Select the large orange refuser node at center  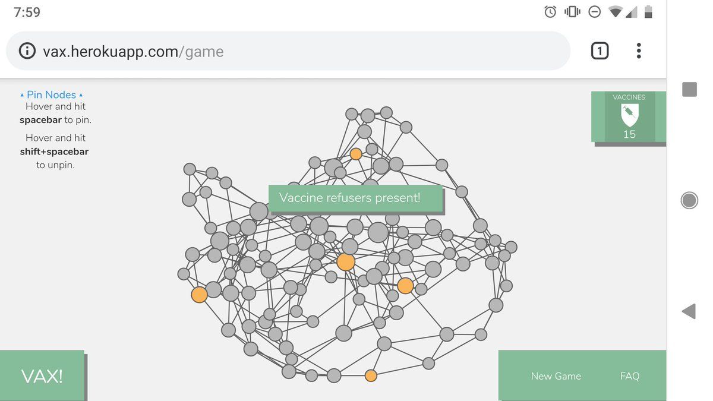(346, 262)
